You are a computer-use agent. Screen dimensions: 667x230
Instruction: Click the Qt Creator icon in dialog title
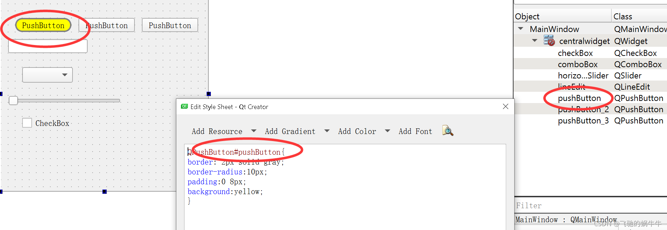tap(184, 107)
